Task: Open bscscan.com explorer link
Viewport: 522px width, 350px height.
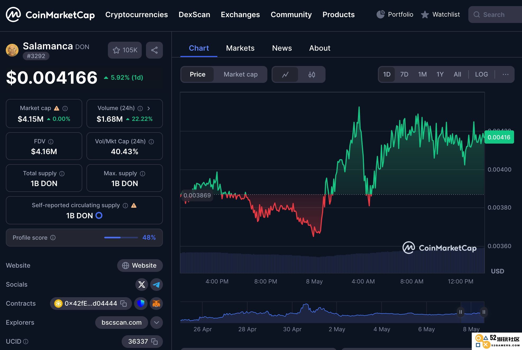Action: point(122,323)
